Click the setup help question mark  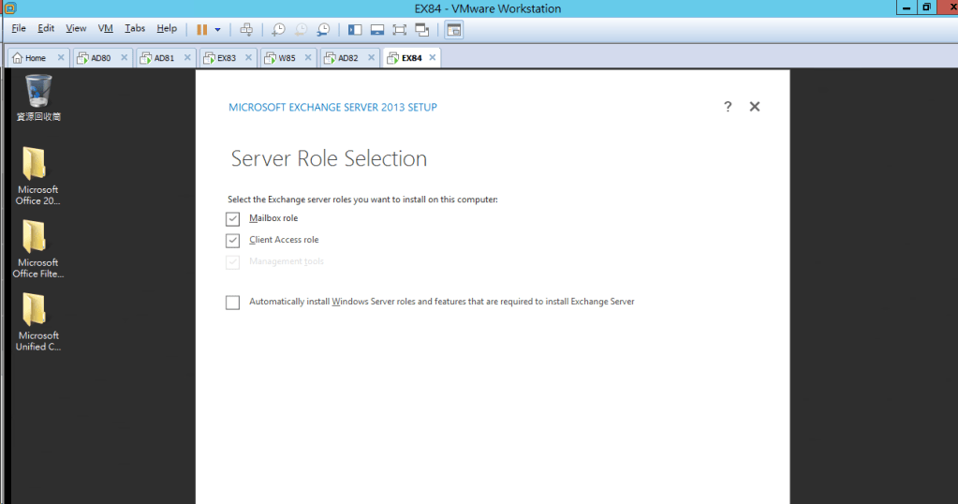pyautogui.click(x=728, y=107)
